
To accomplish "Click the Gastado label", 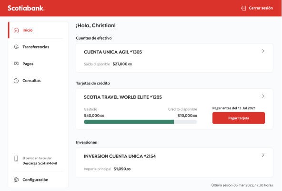I will pyautogui.click(x=91, y=109).
